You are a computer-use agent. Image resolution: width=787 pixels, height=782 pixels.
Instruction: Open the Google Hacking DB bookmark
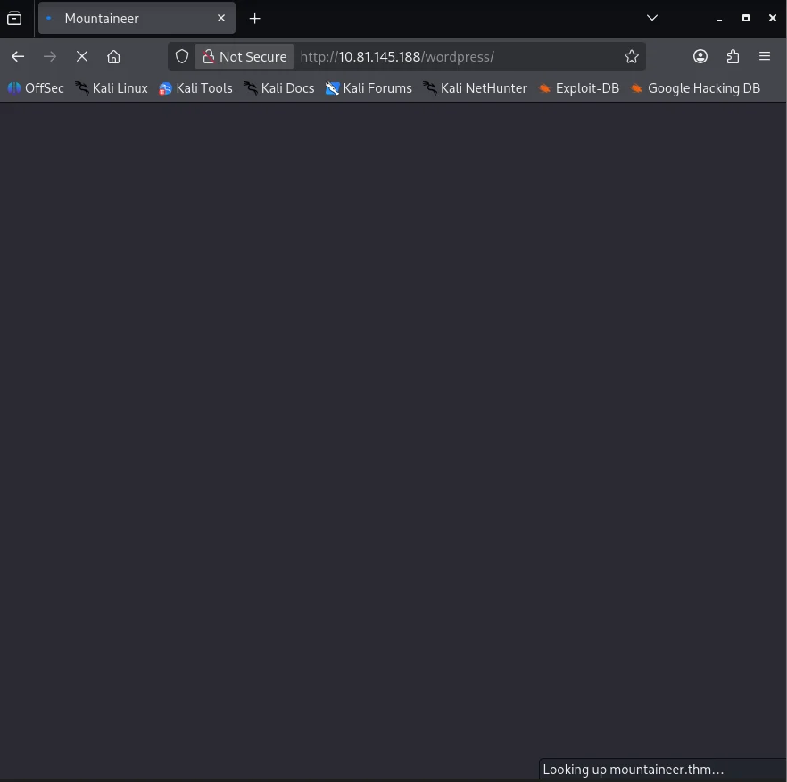[x=695, y=88]
